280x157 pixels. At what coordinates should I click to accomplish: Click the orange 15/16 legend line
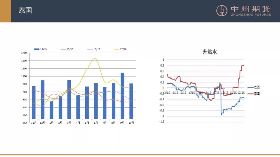(x=64, y=49)
